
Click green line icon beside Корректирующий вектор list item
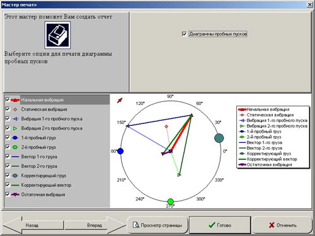(x=15, y=185)
